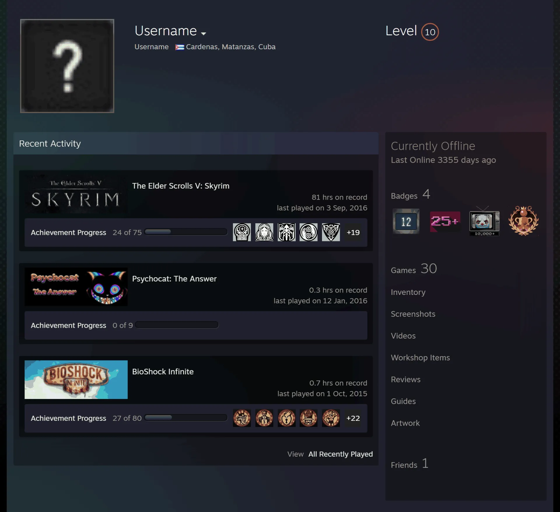This screenshot has height=512, width=560.
Task: View the Friends 1 list
Action: click(409, 464)
